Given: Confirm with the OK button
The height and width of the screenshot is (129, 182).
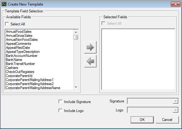Looking at the screenshot, I should [142, 120].
